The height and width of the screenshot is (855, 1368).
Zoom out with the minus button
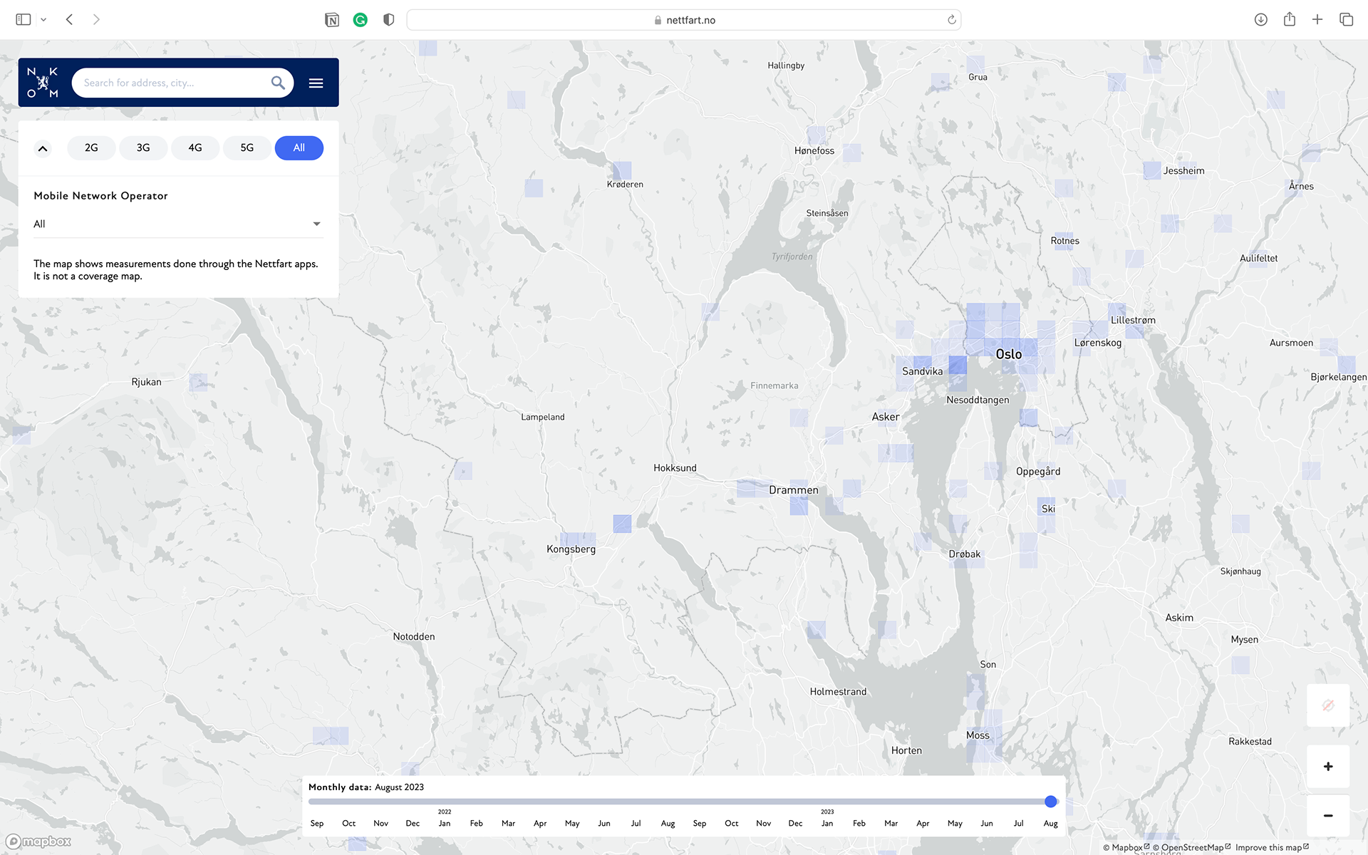click(x=1327, y=816)
